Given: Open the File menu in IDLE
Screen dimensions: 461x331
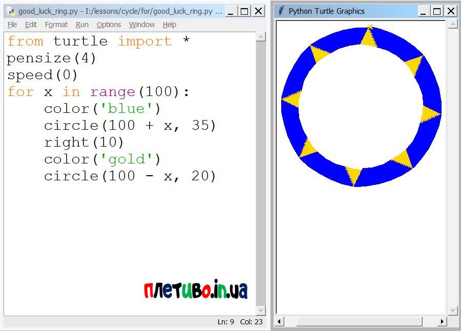Looking at the screenshot, I should click(x=12, y=25).
